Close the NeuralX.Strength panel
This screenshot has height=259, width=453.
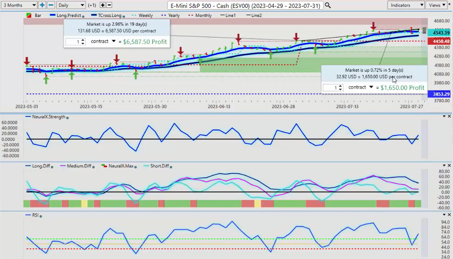pyautogui.click(x=449, y=116)
